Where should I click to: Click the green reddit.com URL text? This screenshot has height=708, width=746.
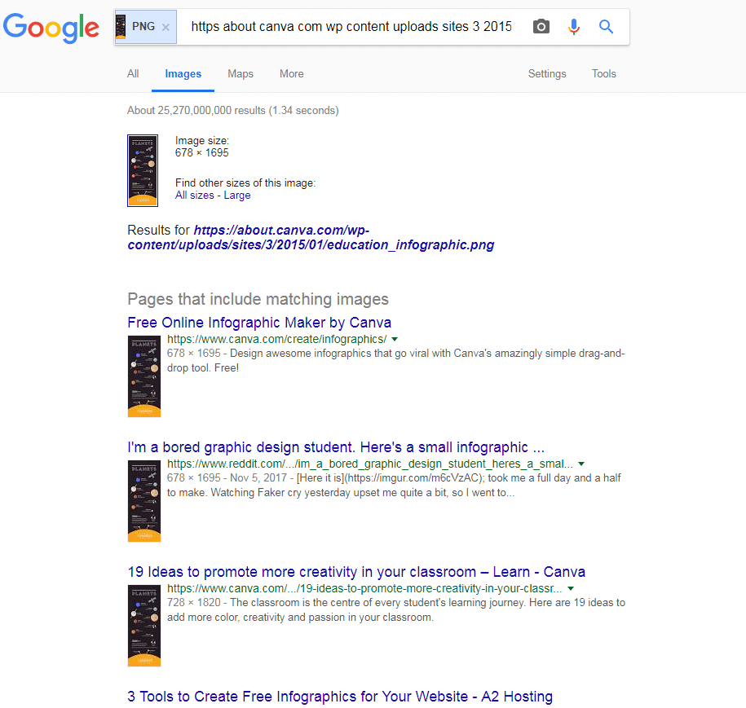[x=369, y=464]
